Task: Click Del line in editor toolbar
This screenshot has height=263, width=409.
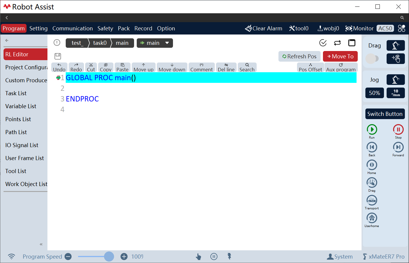Action: point(226,67)
